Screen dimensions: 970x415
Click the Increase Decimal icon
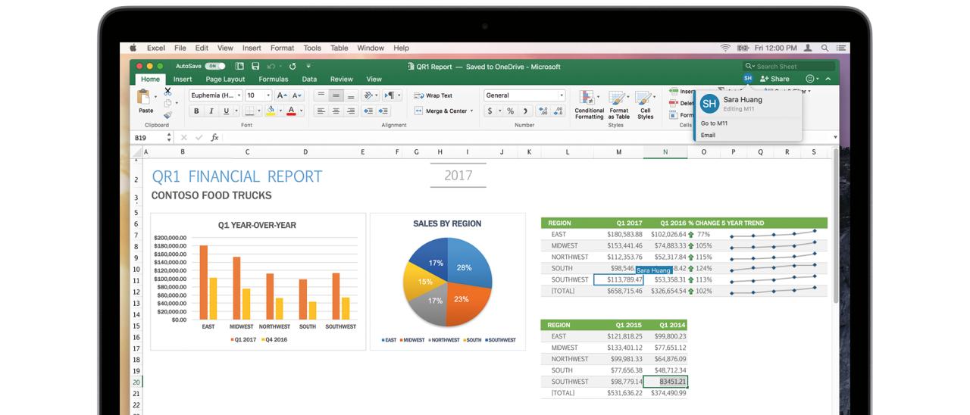543,111
